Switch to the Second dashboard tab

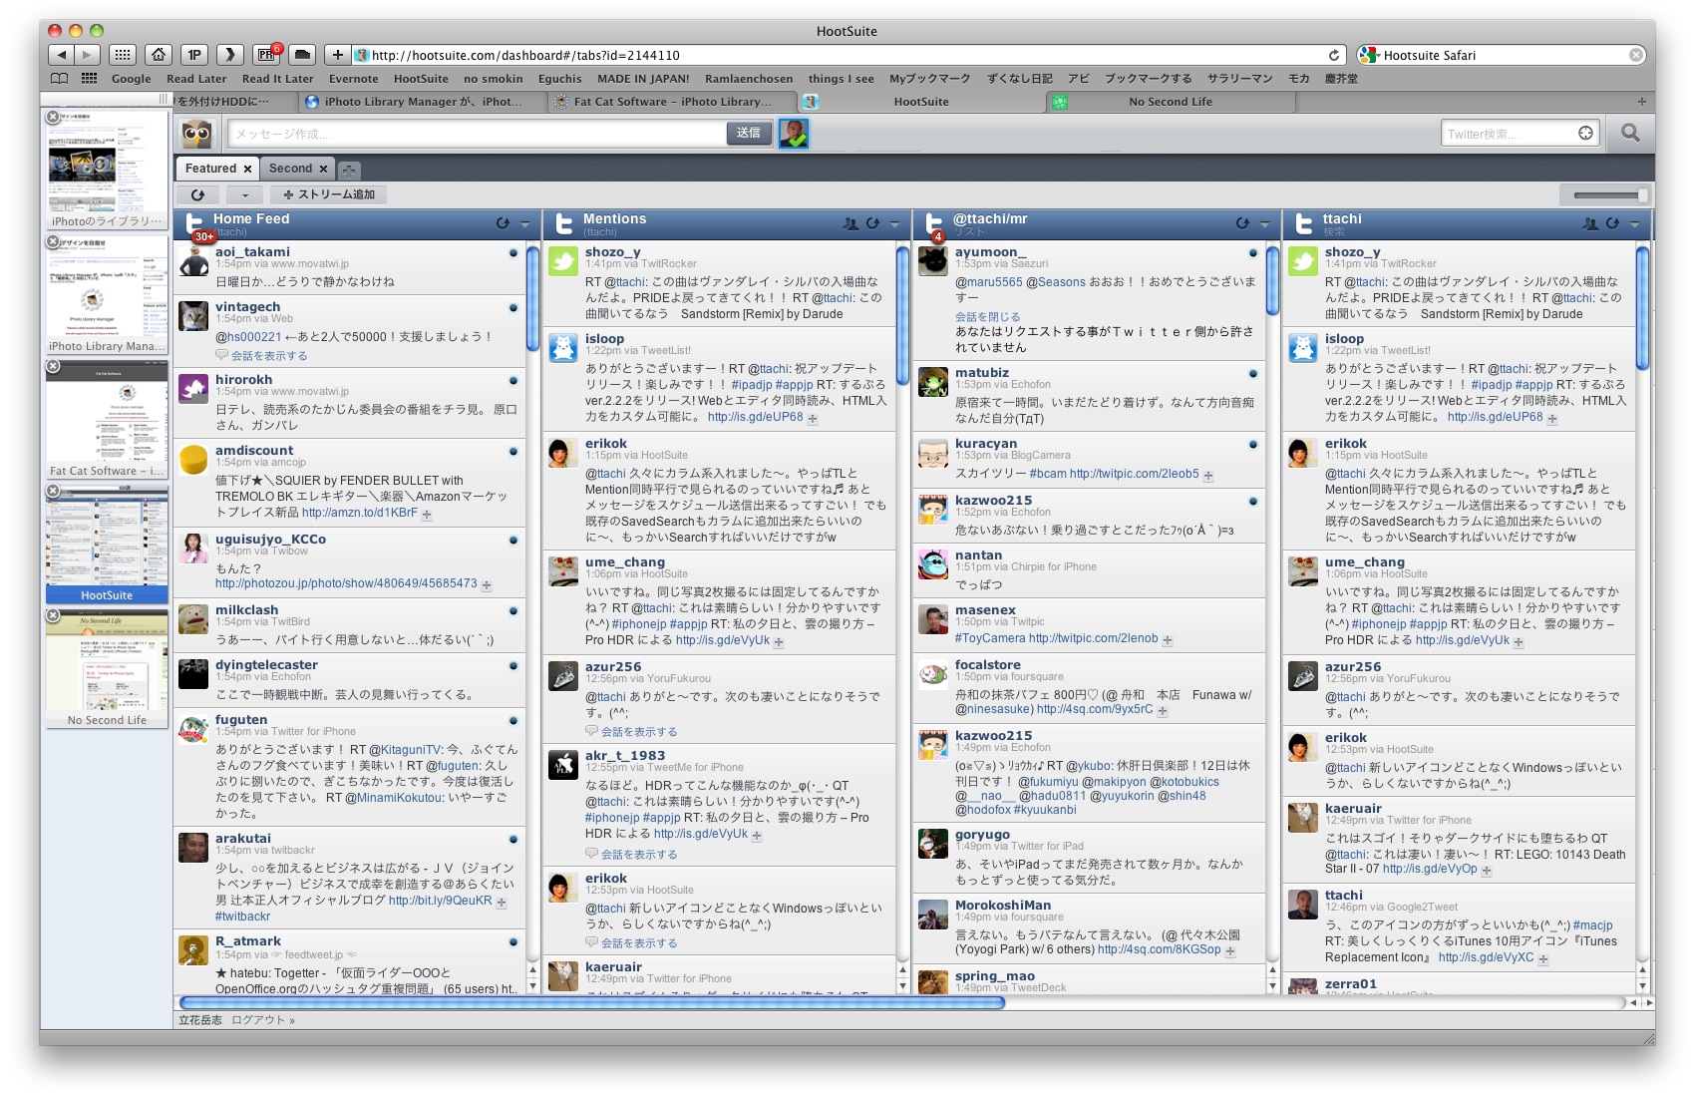point(290,169)
